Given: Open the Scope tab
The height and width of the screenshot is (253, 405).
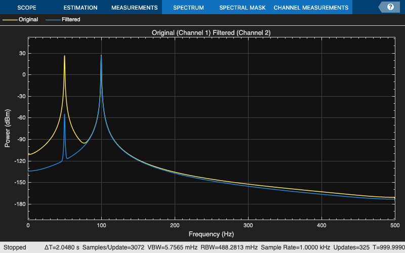Looking at the screenshot, I should coord(27,8).
